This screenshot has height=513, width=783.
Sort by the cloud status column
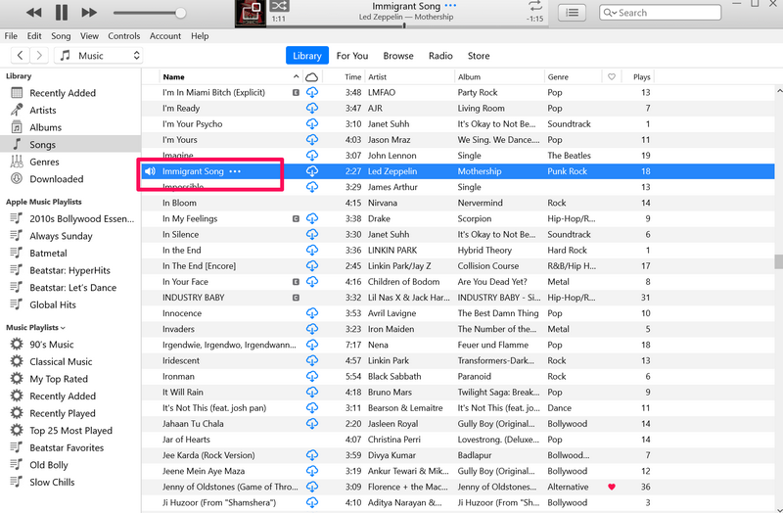click(x=311, y=77)
